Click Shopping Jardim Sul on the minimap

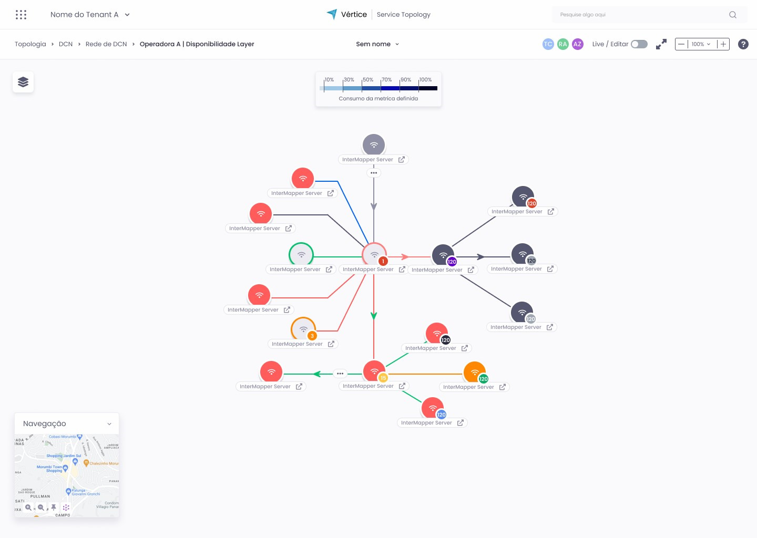64,456
